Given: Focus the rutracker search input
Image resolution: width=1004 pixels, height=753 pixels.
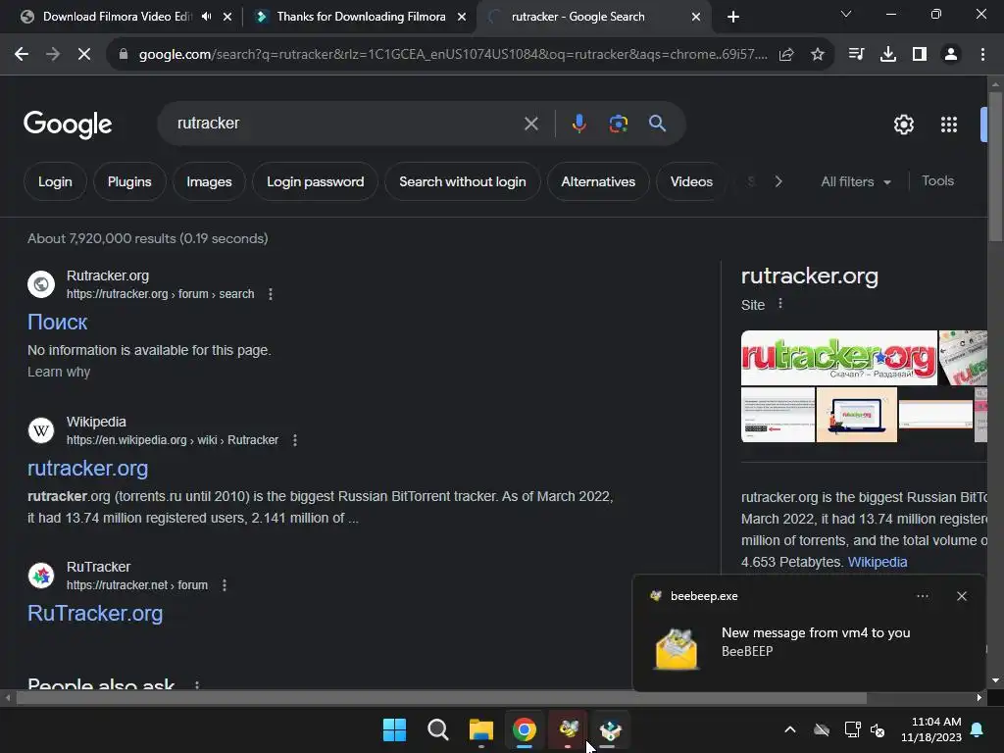Looking at the screenshot, I should click(x=346, y=124).
